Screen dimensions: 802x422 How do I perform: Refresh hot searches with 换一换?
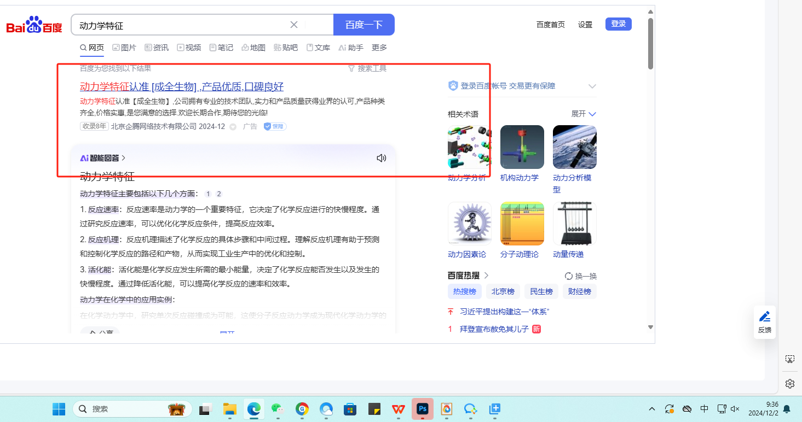581,276
